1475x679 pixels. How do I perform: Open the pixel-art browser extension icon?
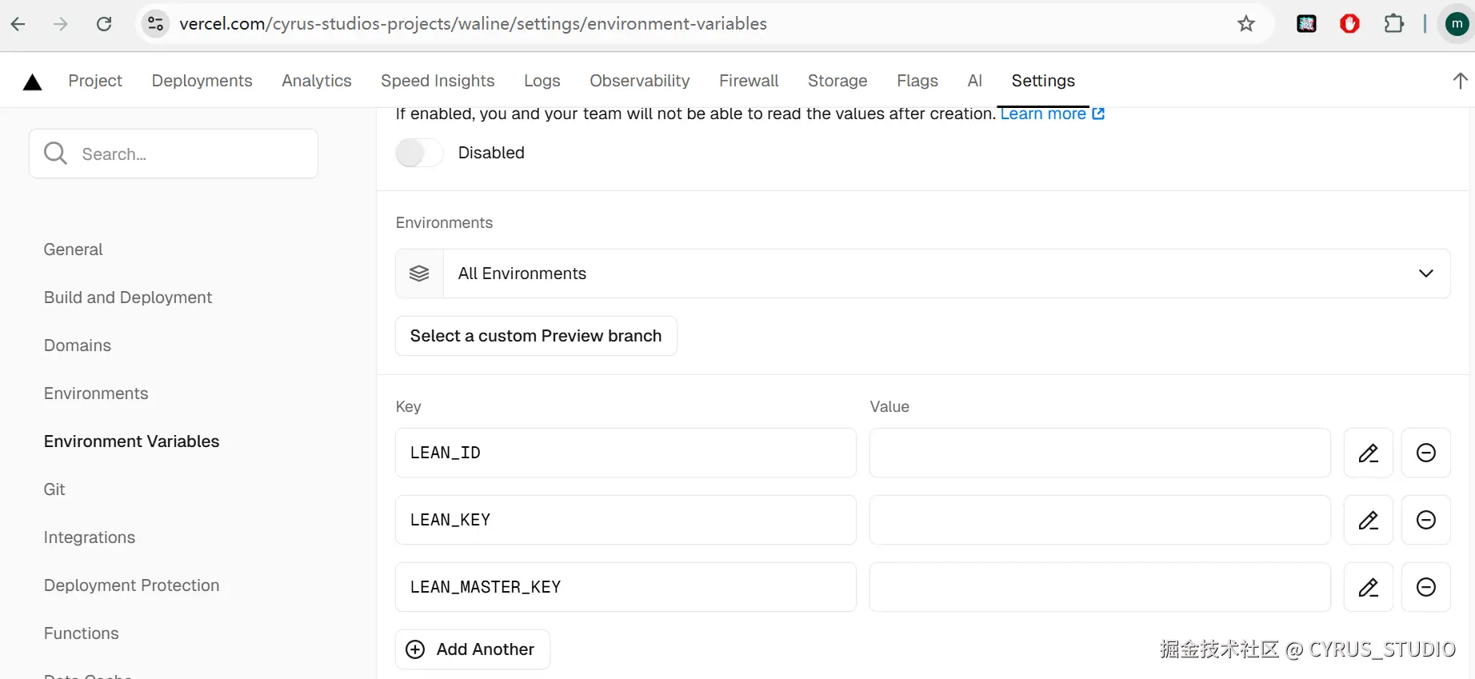coord(1306,24)
